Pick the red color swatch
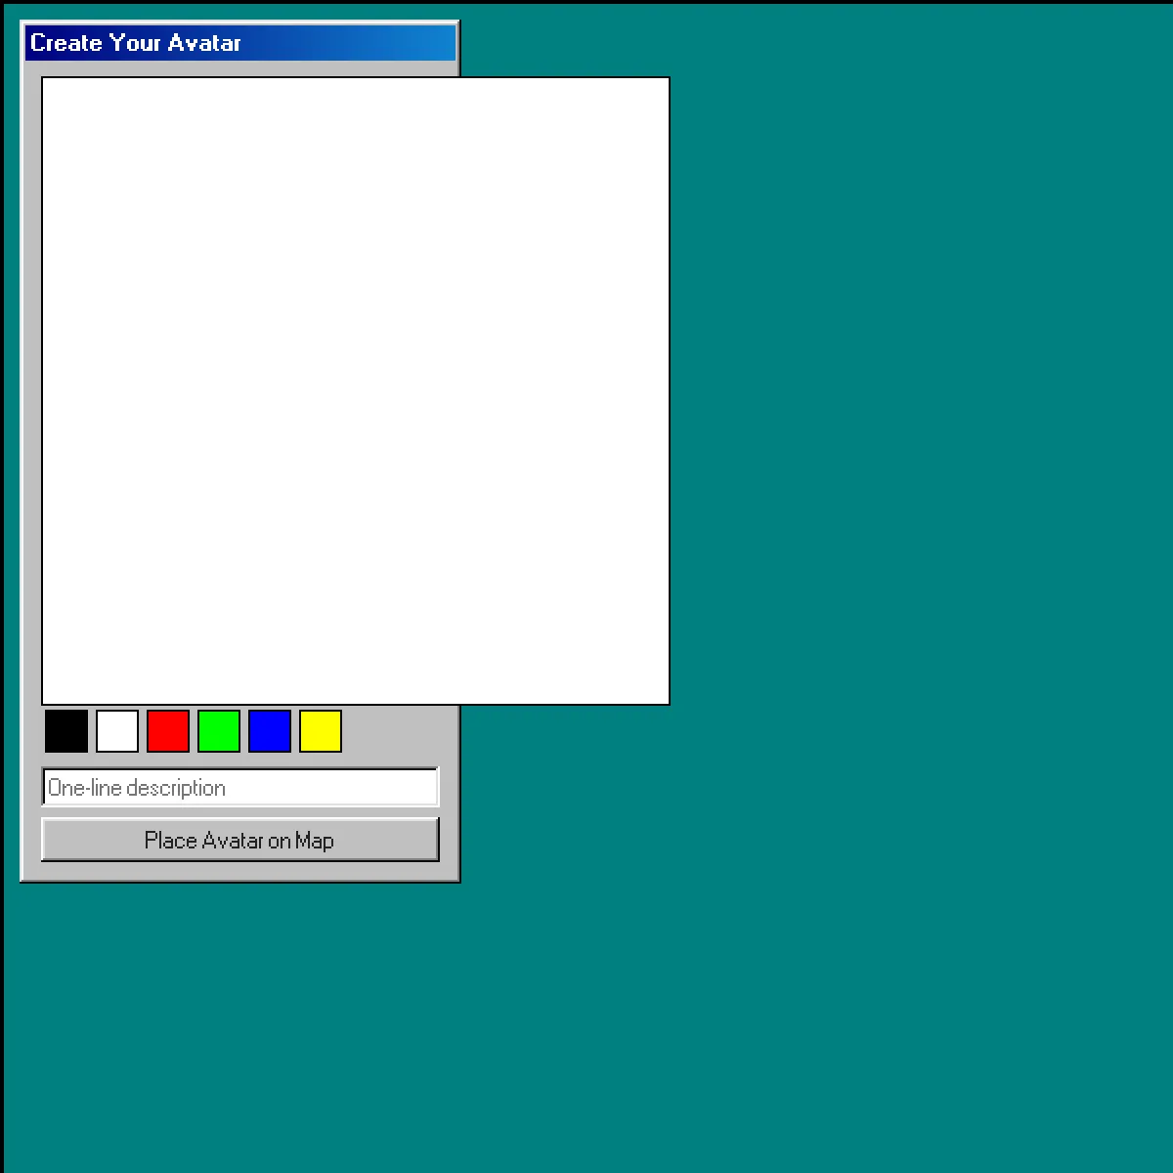Image resolution: width=1173 pixels, height=1173 pixels. [168, 731]
